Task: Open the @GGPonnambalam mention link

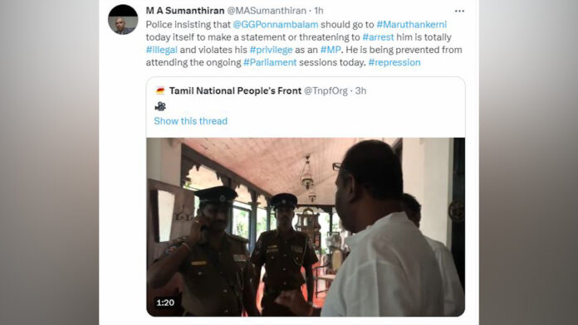Action: tap(276, 25)
